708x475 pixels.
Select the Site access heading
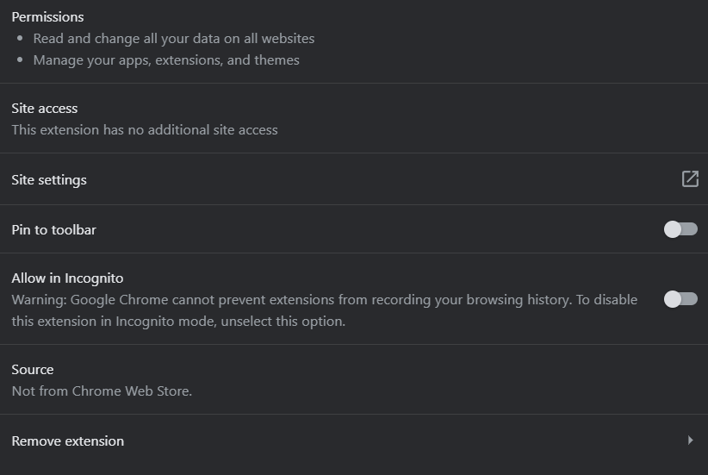click(44, 109)
